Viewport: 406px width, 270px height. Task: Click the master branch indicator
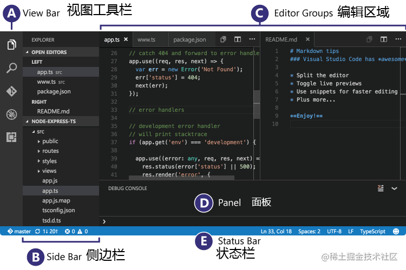(x=19, y=231)
